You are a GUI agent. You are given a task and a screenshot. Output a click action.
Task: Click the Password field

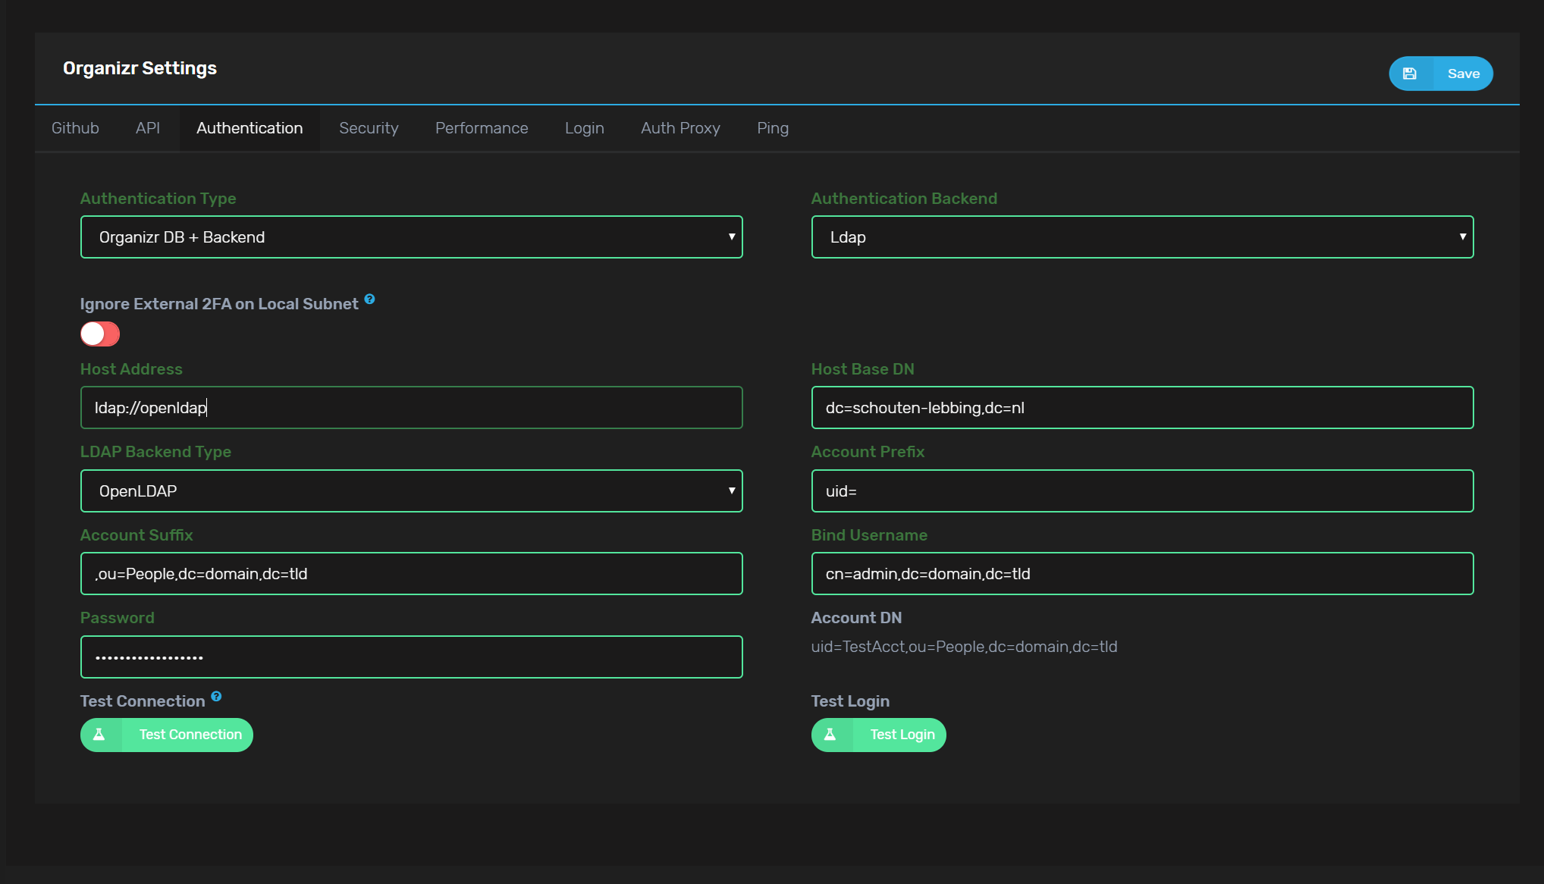coord(411,657)
